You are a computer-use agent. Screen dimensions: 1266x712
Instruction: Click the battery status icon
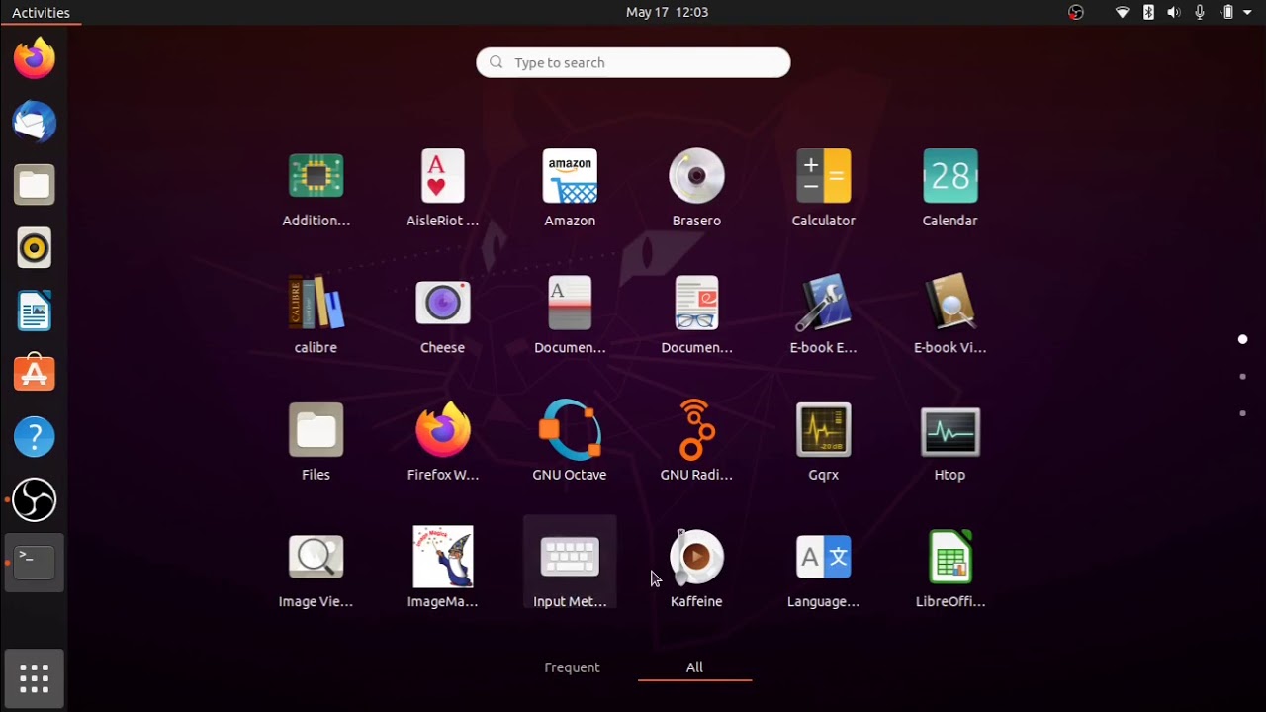[x=1226, y=12]
